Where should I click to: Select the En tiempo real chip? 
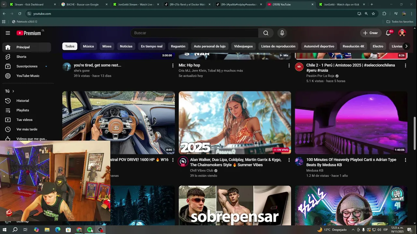point(151,46)
